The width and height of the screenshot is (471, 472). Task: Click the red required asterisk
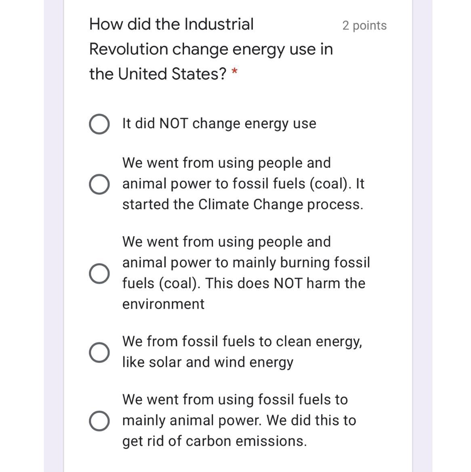(x=234, y=73)
